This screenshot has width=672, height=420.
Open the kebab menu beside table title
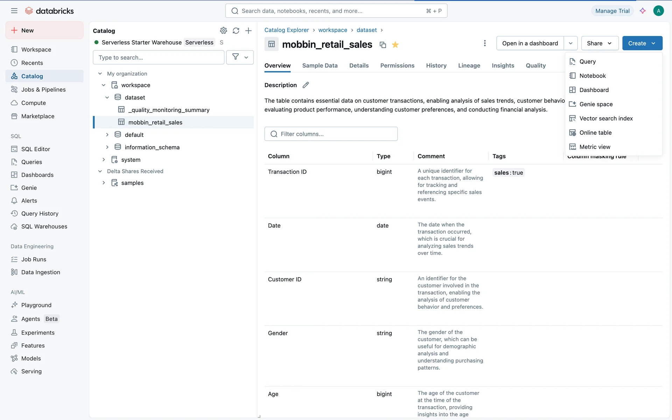[485, 43]
